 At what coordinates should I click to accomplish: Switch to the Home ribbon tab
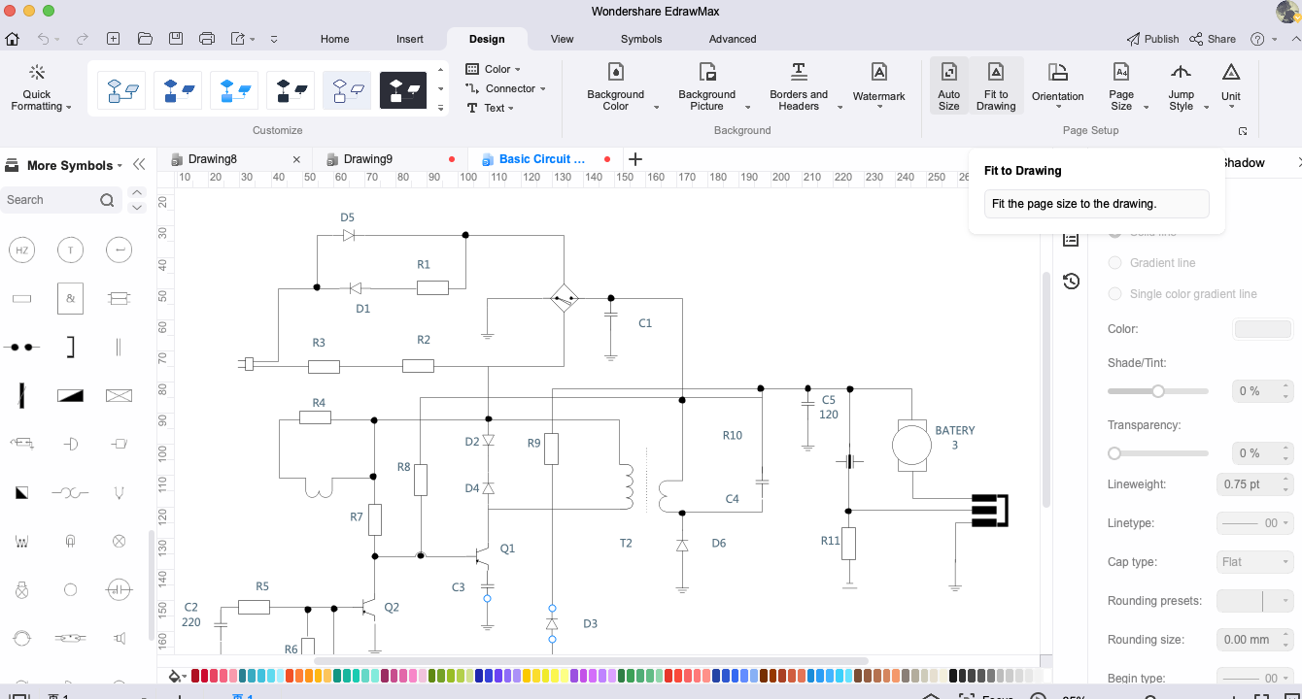[x=334, y=39]
